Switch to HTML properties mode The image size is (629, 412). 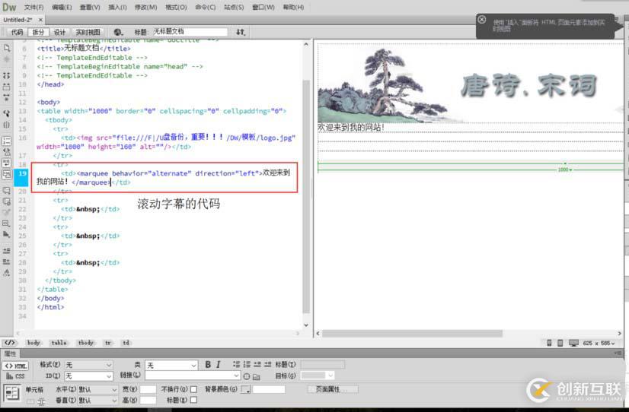pos(16,366)
